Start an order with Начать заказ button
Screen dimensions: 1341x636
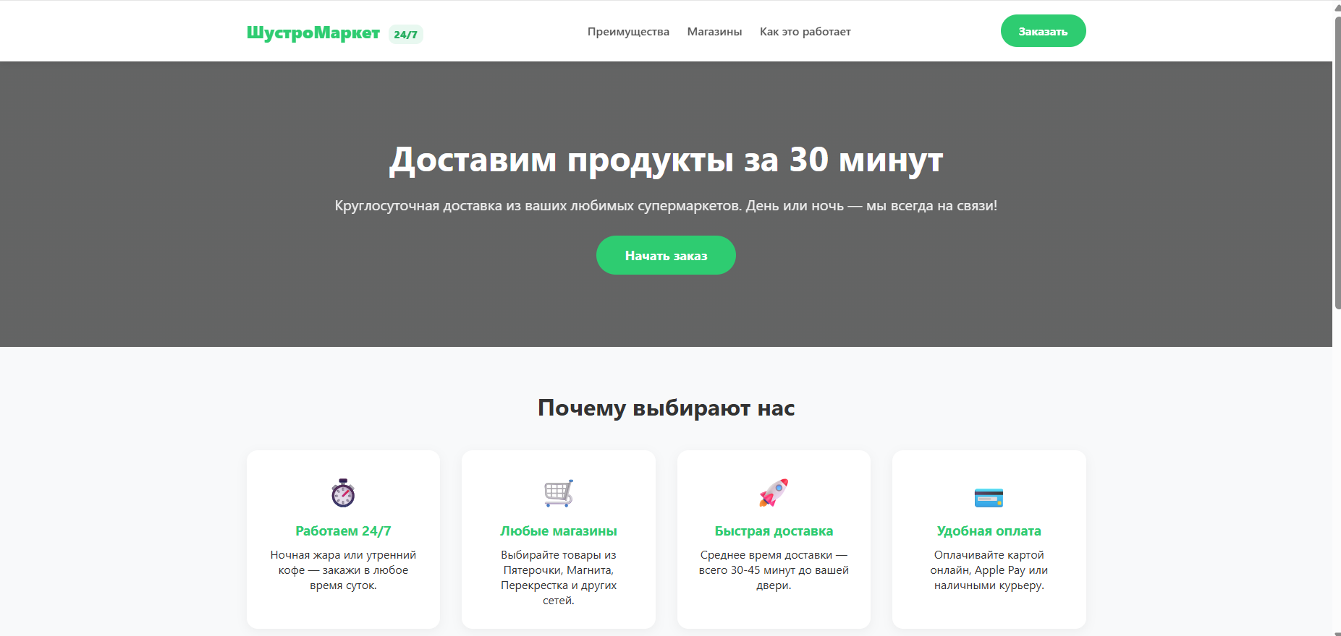[x=666, y=255]
